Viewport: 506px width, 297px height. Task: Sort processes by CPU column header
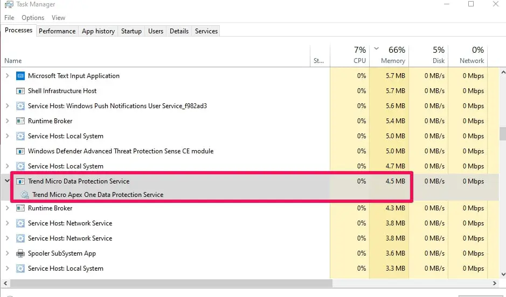[x=350, y=56]
